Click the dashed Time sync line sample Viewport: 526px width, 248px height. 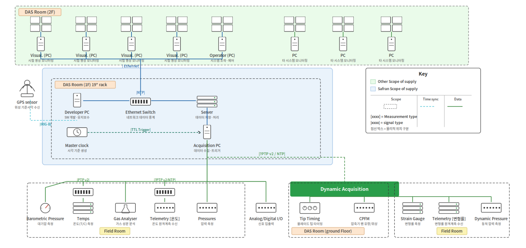click(427, 107)
